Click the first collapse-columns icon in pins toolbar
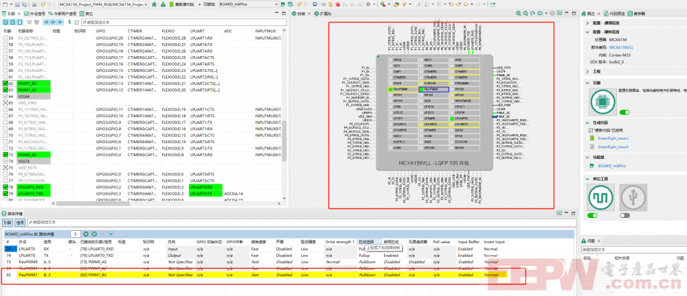This screenshot has height=296, width=687. pyautogui.click(x=5, y=23)
